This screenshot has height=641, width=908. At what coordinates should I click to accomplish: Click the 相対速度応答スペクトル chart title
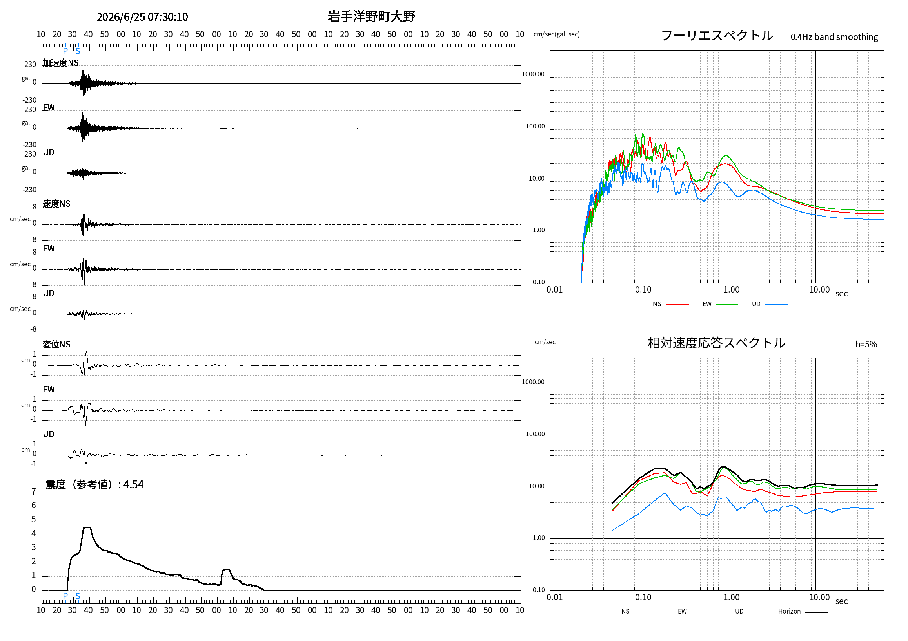pyautogui.click(x=716, y=343)
